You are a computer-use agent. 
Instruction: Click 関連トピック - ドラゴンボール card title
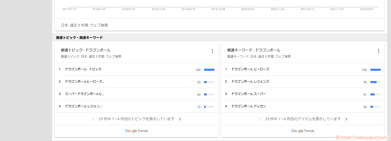(86, 50)
